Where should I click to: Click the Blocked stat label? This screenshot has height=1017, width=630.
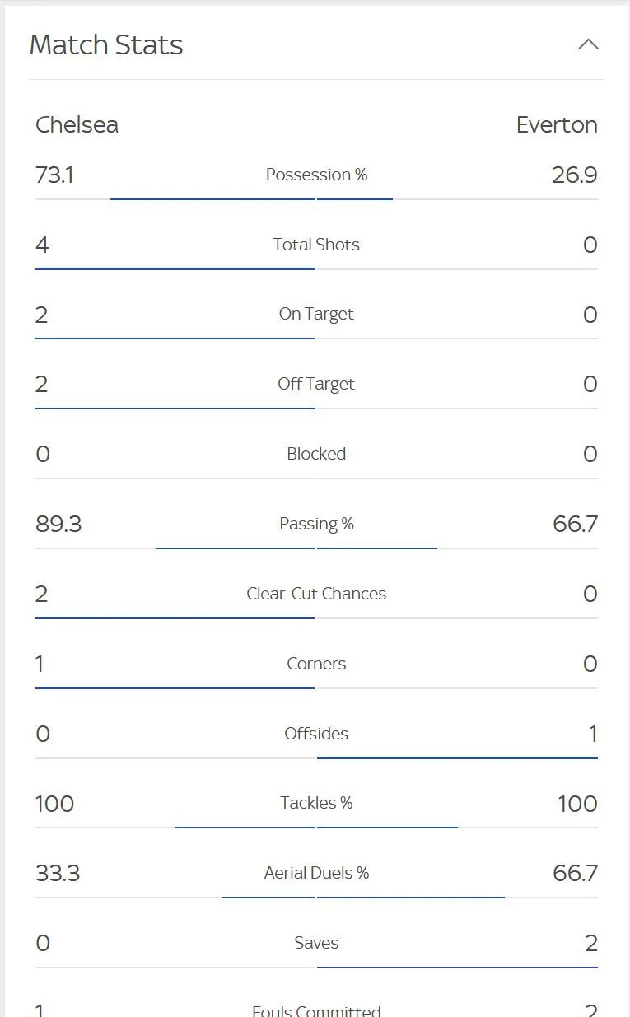tap(316, 454)
